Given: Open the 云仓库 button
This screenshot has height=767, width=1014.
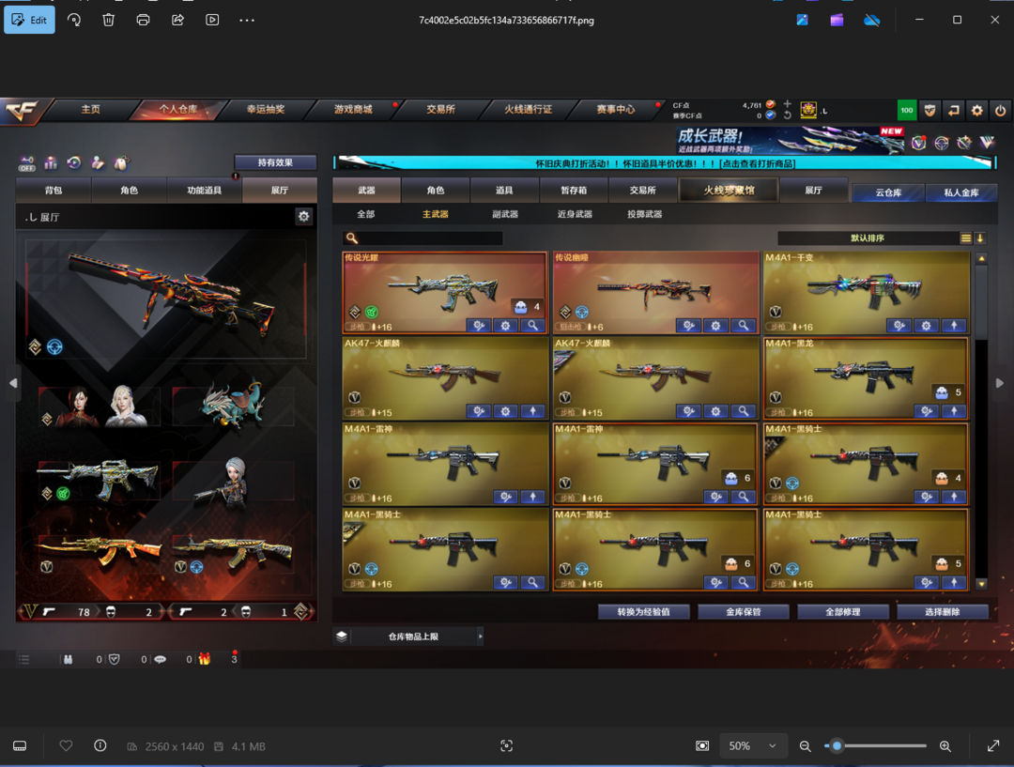Looking at the screenshot, I should point(888,192).
